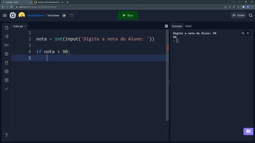This screenshot has height=143, width=255.
Task: Open the browser menu dots
Action: tap(252, 7)
